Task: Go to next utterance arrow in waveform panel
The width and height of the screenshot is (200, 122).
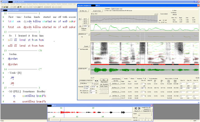Action: click(x=139, y=108)
